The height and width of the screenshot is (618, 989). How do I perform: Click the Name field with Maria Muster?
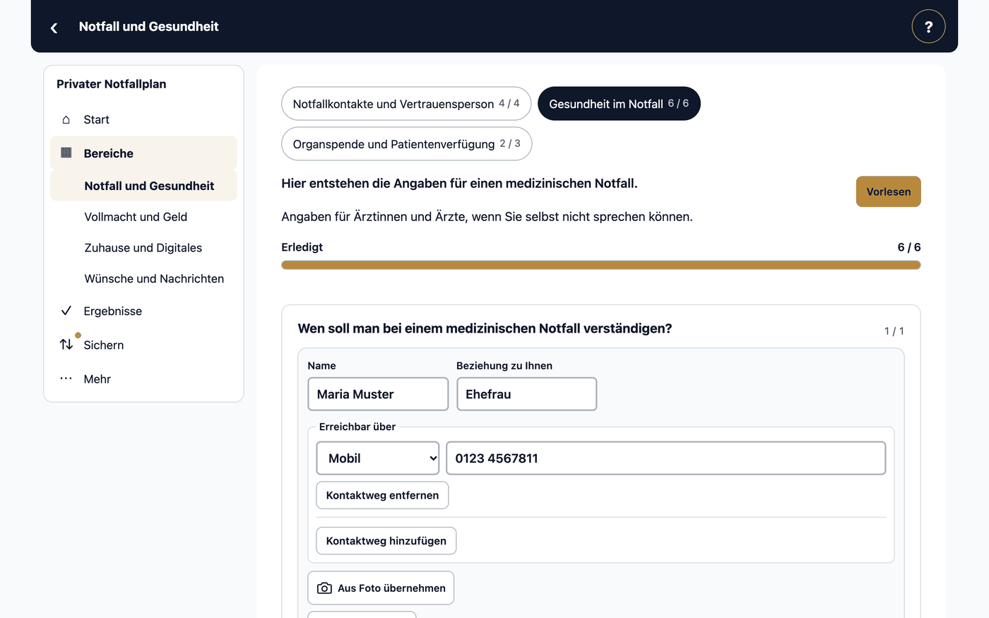[x=378, y=394]
